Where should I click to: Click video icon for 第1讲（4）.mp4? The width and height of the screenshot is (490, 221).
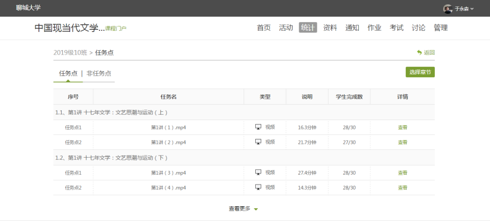pyautogui.click(x=258, y=187)
